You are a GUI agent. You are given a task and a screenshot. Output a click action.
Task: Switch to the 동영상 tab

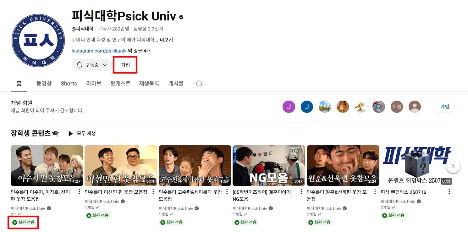click(44, 84)
